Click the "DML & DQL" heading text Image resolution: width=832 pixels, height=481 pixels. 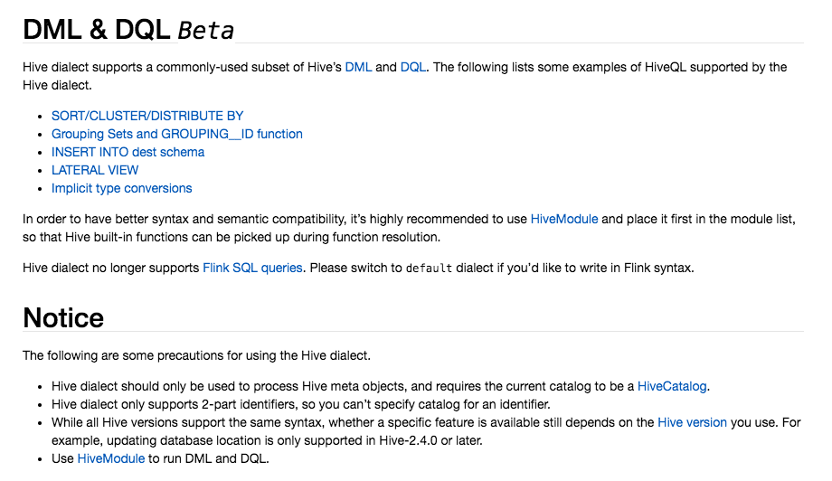[97, 30]
